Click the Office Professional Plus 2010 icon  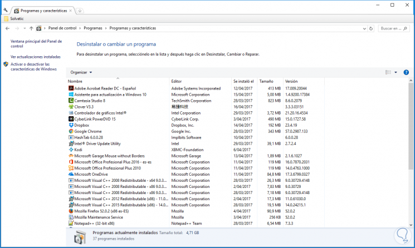[71, 168]
